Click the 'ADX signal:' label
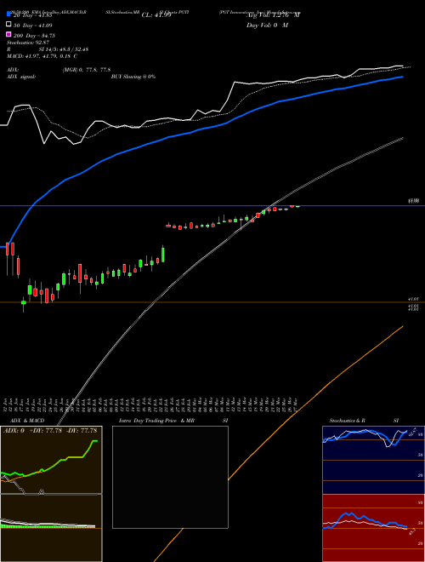Screen dimensions: 425x562 tap(21, 77)
